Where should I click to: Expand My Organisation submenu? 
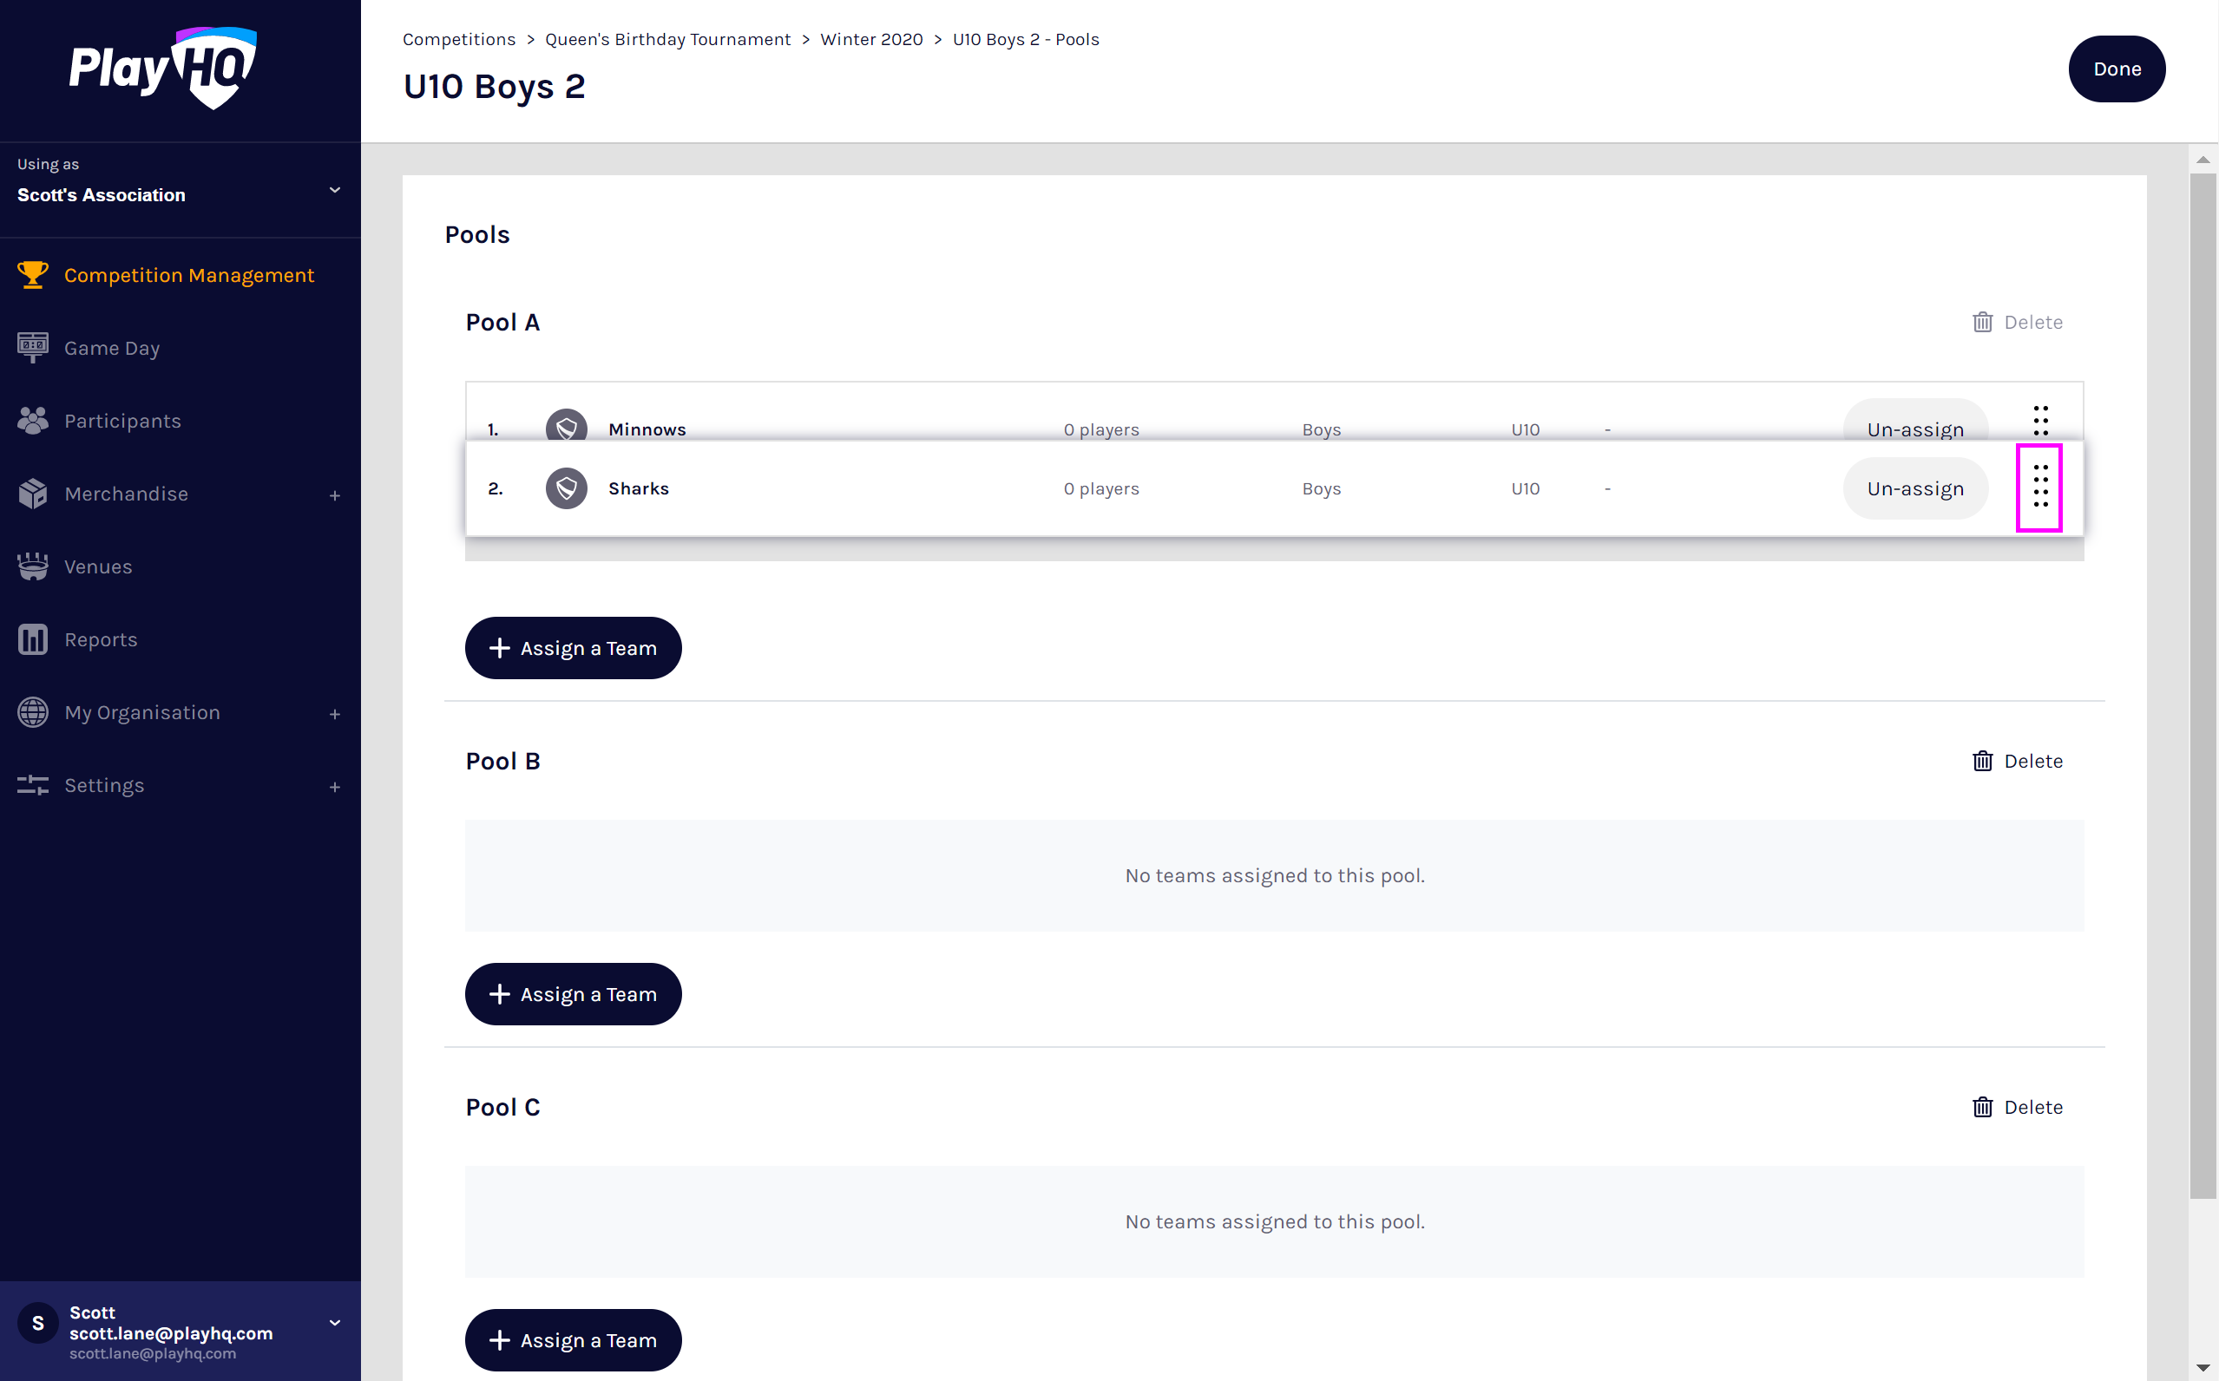pos(334,713)
